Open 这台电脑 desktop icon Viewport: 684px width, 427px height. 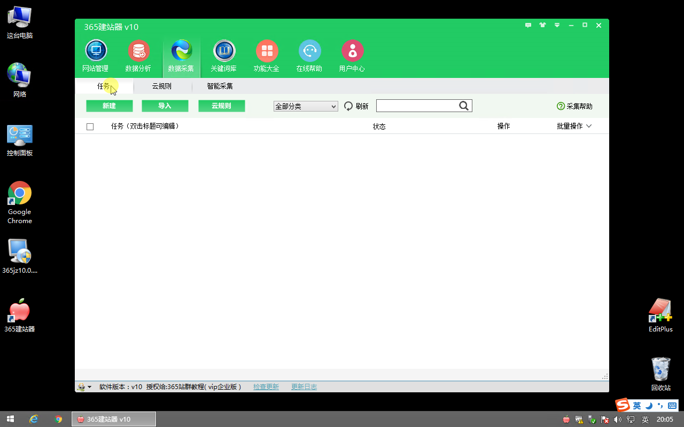click(19, 17)
